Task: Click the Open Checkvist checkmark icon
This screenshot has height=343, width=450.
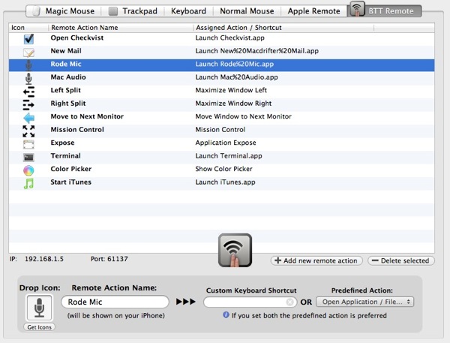Action: tap(28, 38)
